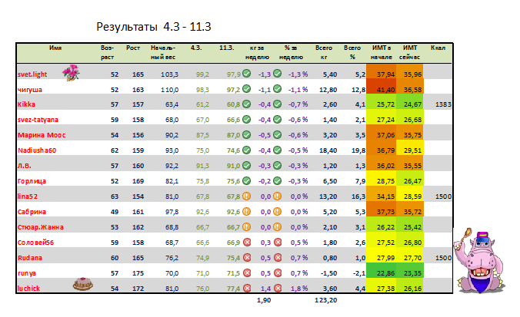Click the name 'Горлица'
This screenshot has width=520, height=317.
click(x=32, y=181)
